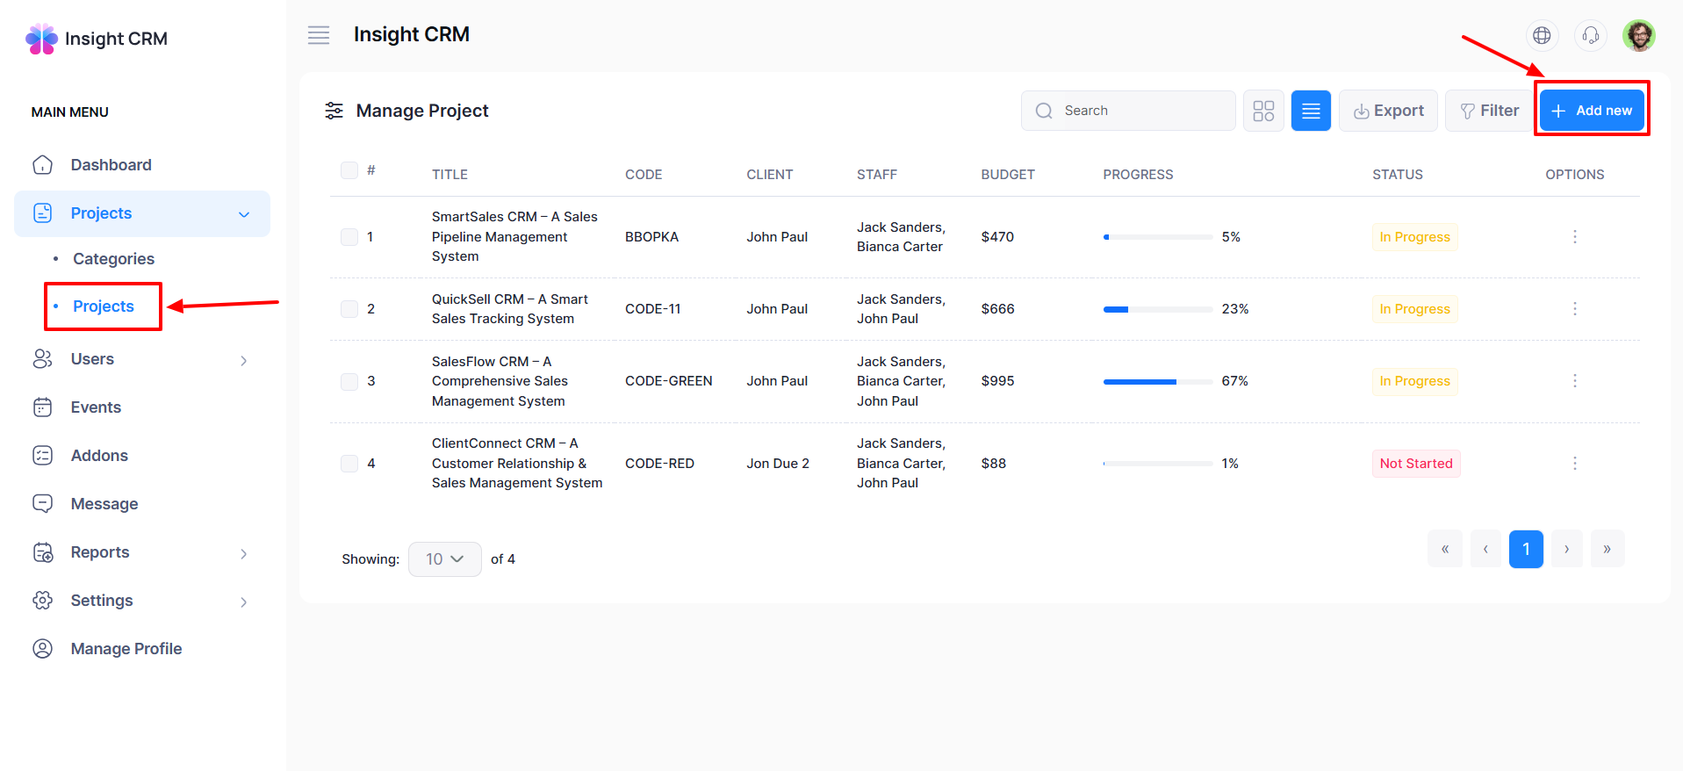The height and width of the screenshot is (771, 1683).
Task: Open the user profile avatar
Action: click(x=1638, y=35)
